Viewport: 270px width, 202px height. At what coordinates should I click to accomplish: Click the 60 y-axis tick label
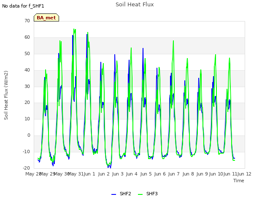coord(27,37)
